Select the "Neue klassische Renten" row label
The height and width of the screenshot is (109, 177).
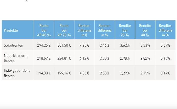coord(16,58)
